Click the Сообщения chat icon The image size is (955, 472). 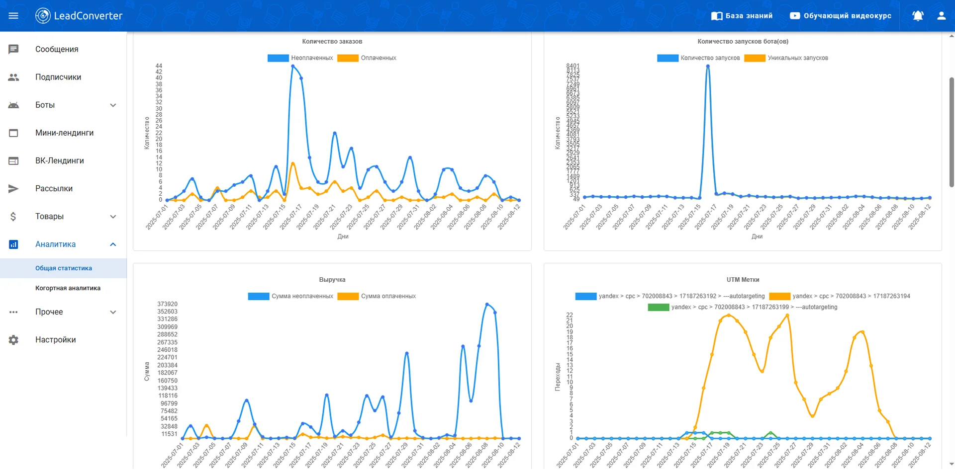13,49
